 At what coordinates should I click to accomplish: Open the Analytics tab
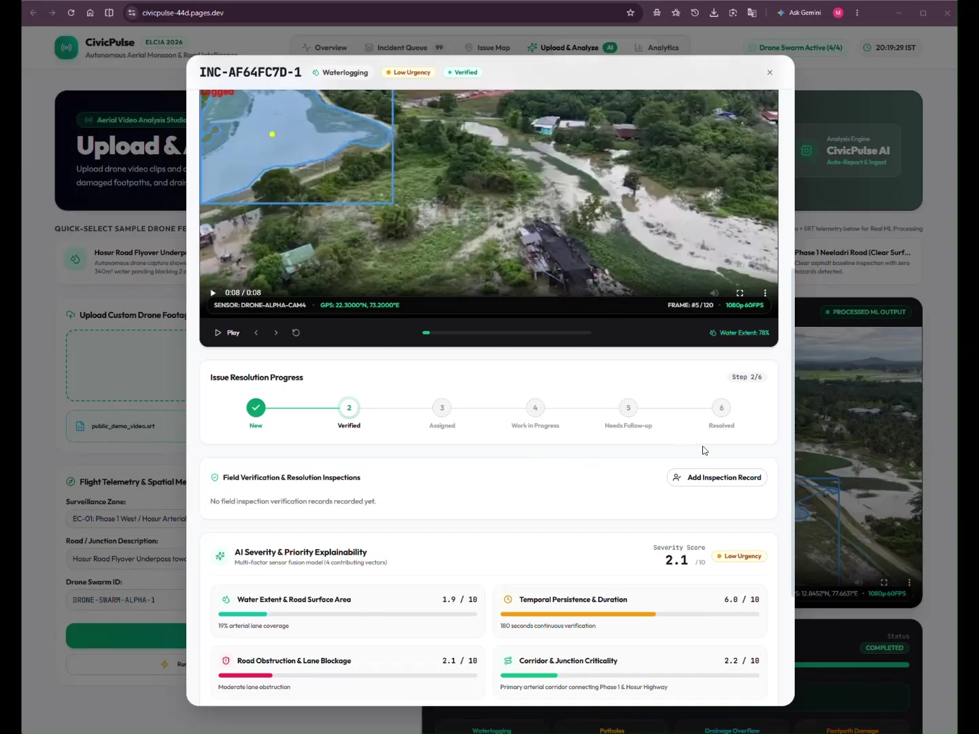[x=657, y=48]
